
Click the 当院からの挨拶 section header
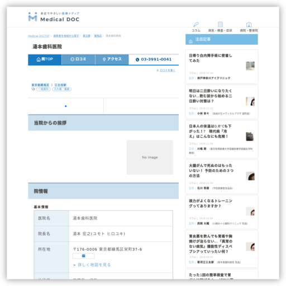(103, 123)
